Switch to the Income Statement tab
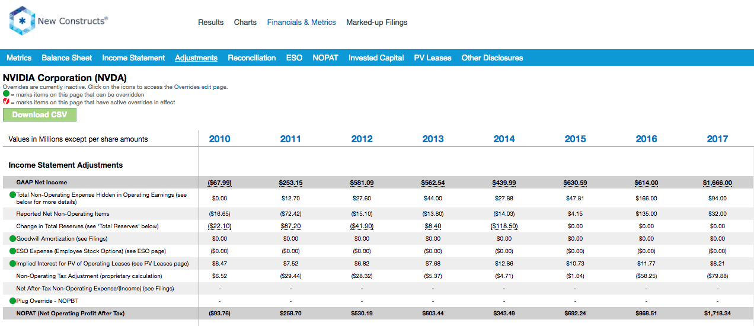The image size is (754, 326). pos(133,58)
